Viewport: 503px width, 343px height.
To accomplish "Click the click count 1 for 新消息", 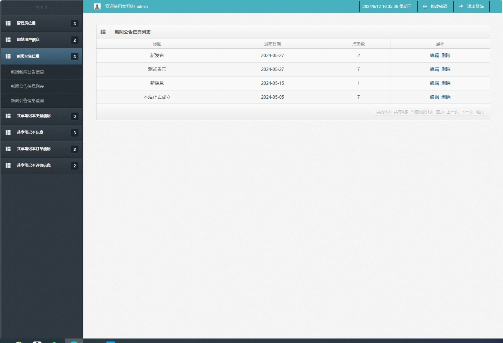I will click(x=358, y=83).
